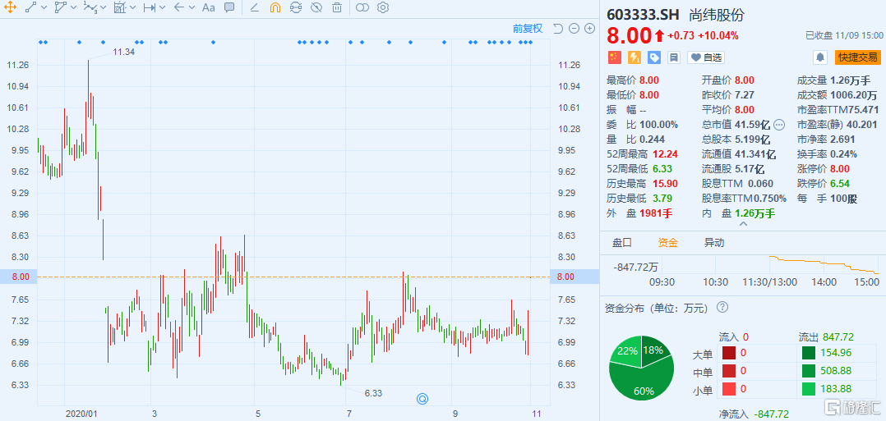Zoom in the chart with plus icon
Viewport: 886px width, 421px height.
pyautogui.click(x=589, y=28)
